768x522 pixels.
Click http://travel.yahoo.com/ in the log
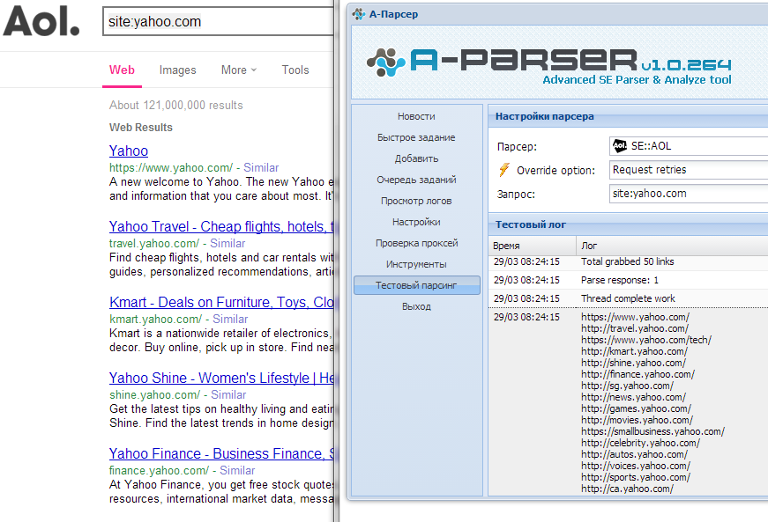coord(635,328)
